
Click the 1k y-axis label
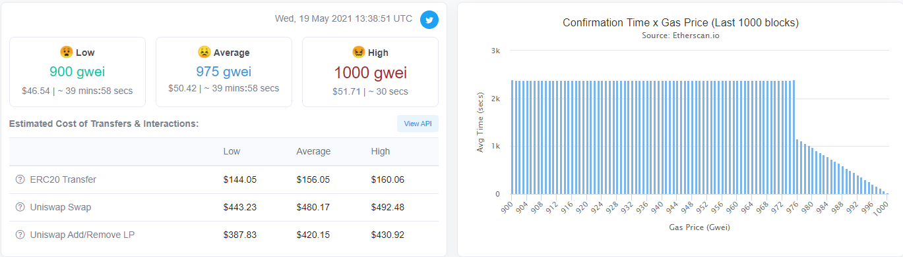tap(495, 147)
